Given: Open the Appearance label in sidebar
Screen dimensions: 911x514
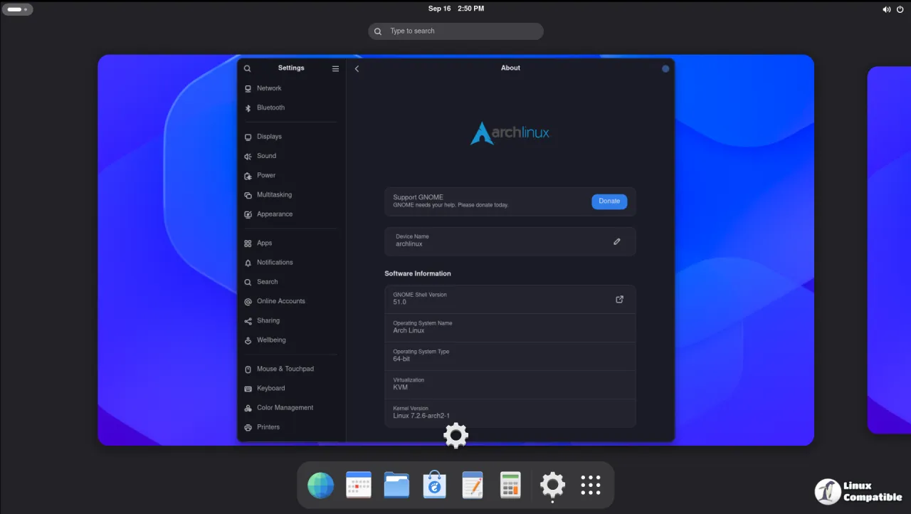Looking at the screenshot, I should [x=275, y=214].
